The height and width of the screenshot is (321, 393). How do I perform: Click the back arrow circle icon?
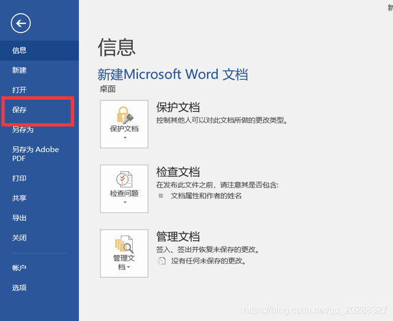pos(21,23)
